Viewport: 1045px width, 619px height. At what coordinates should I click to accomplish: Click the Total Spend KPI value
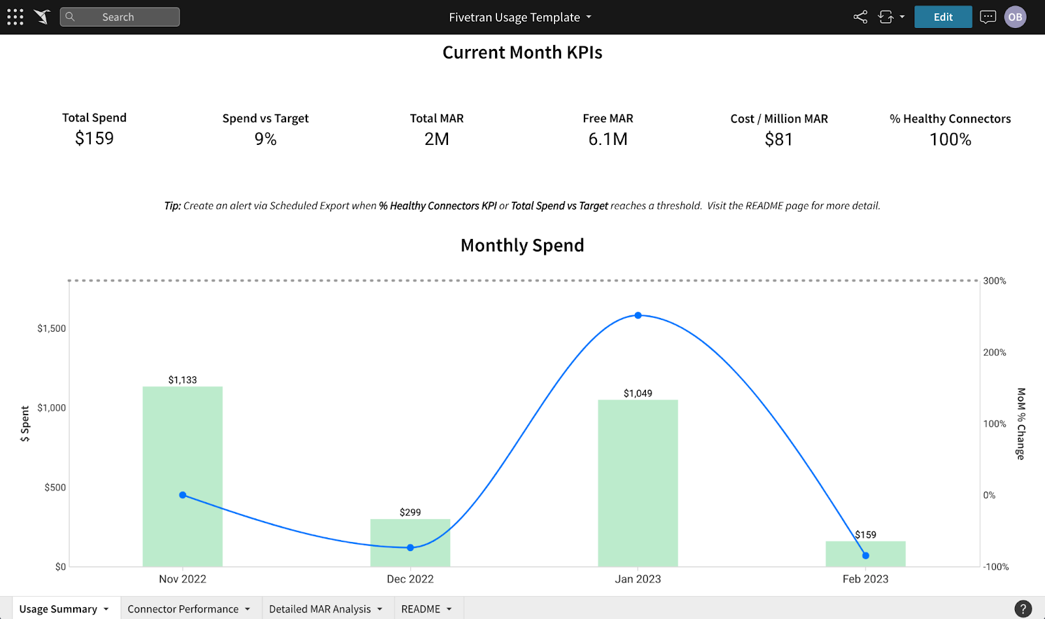pyautogui.click(x=94, y=138)
